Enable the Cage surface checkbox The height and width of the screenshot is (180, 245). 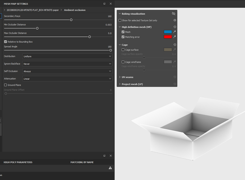coord(123,50)
